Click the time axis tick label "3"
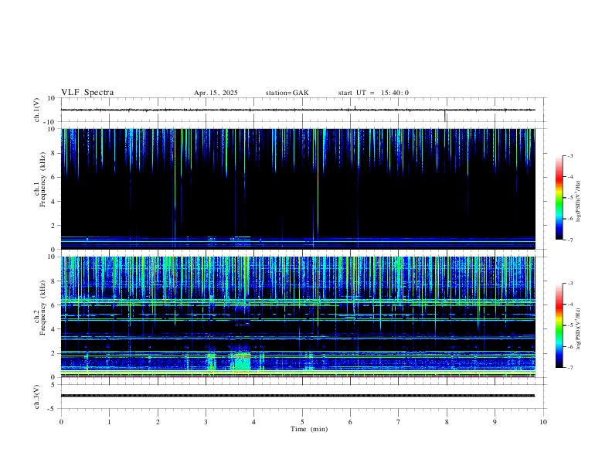Screen dimensions: 612x473 point(206,422)
